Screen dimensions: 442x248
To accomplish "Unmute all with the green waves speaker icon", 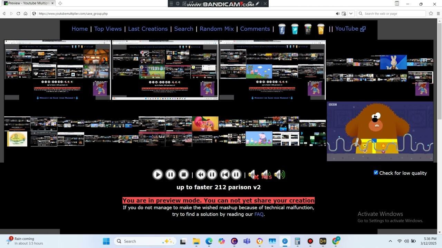I will tap(279, 175).
